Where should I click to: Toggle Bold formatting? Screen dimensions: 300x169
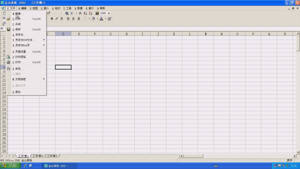[52, 18]
